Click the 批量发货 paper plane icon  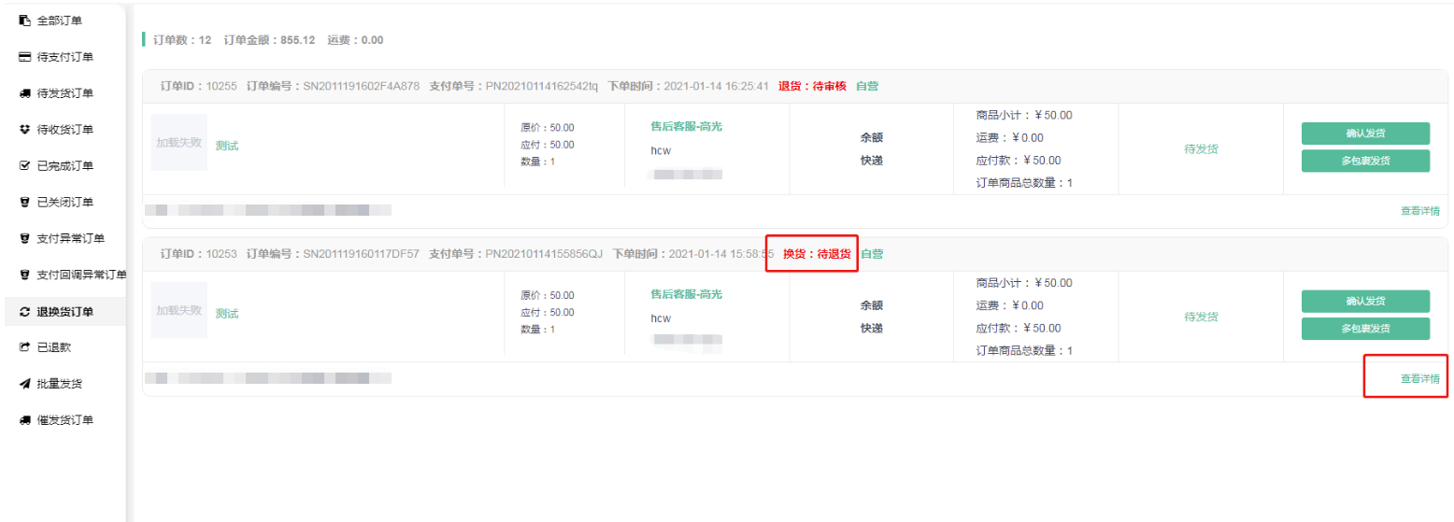25,384
